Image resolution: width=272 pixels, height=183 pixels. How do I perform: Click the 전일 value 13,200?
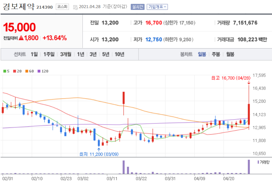pos(110,23)
